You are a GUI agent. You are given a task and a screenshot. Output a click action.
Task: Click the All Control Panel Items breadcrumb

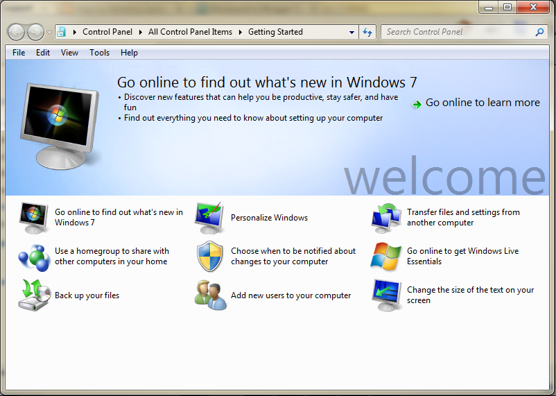(190, 32)
